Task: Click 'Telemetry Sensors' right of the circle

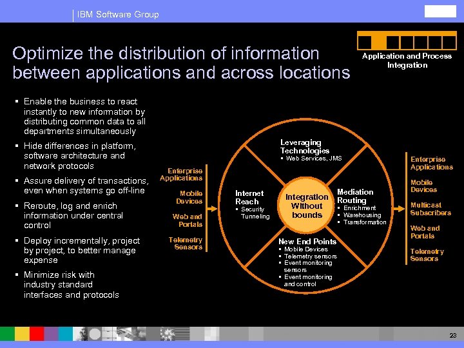Action: (427, 255)
